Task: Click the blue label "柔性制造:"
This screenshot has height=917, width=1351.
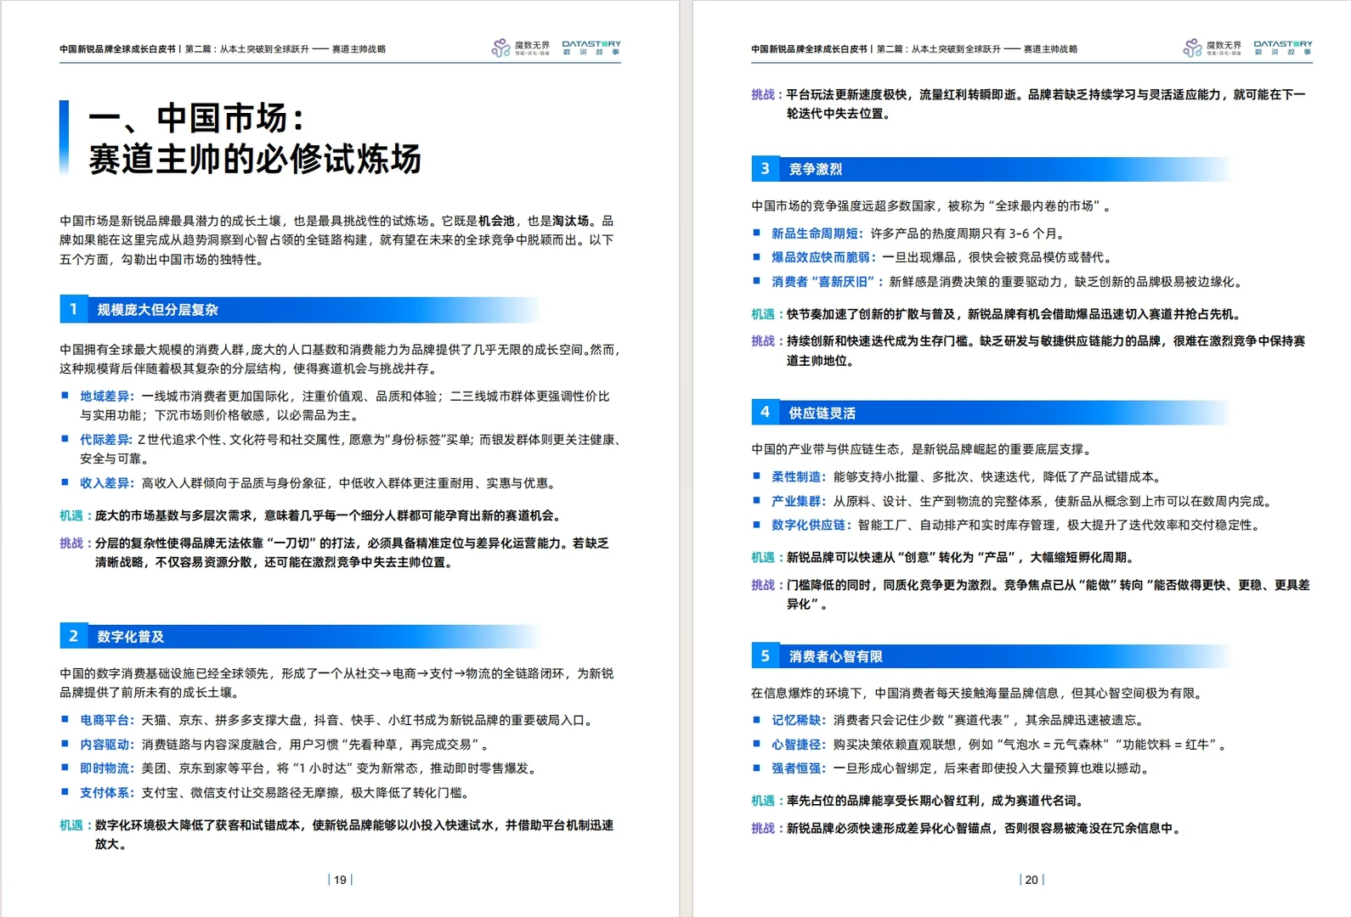Action: (799, 477)
